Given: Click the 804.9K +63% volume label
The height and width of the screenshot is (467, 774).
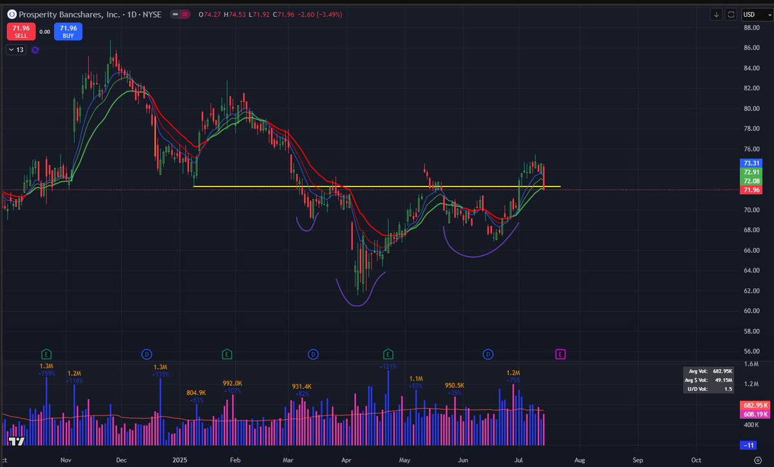Looking at the screenshot, I should [196, 396].
